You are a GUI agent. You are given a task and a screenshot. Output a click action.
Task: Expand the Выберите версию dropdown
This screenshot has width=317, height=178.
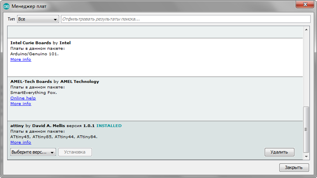point(33,152)
